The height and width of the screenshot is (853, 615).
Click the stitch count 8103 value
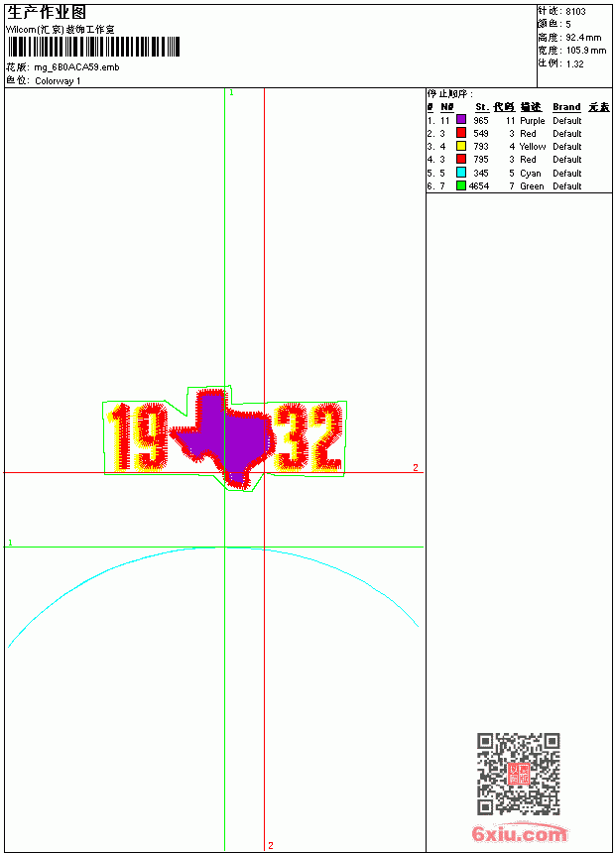click(x=575, y=12)
